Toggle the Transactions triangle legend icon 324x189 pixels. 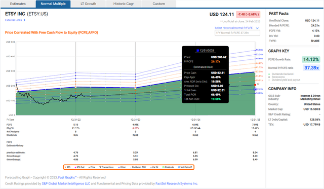tap(100, 167)
